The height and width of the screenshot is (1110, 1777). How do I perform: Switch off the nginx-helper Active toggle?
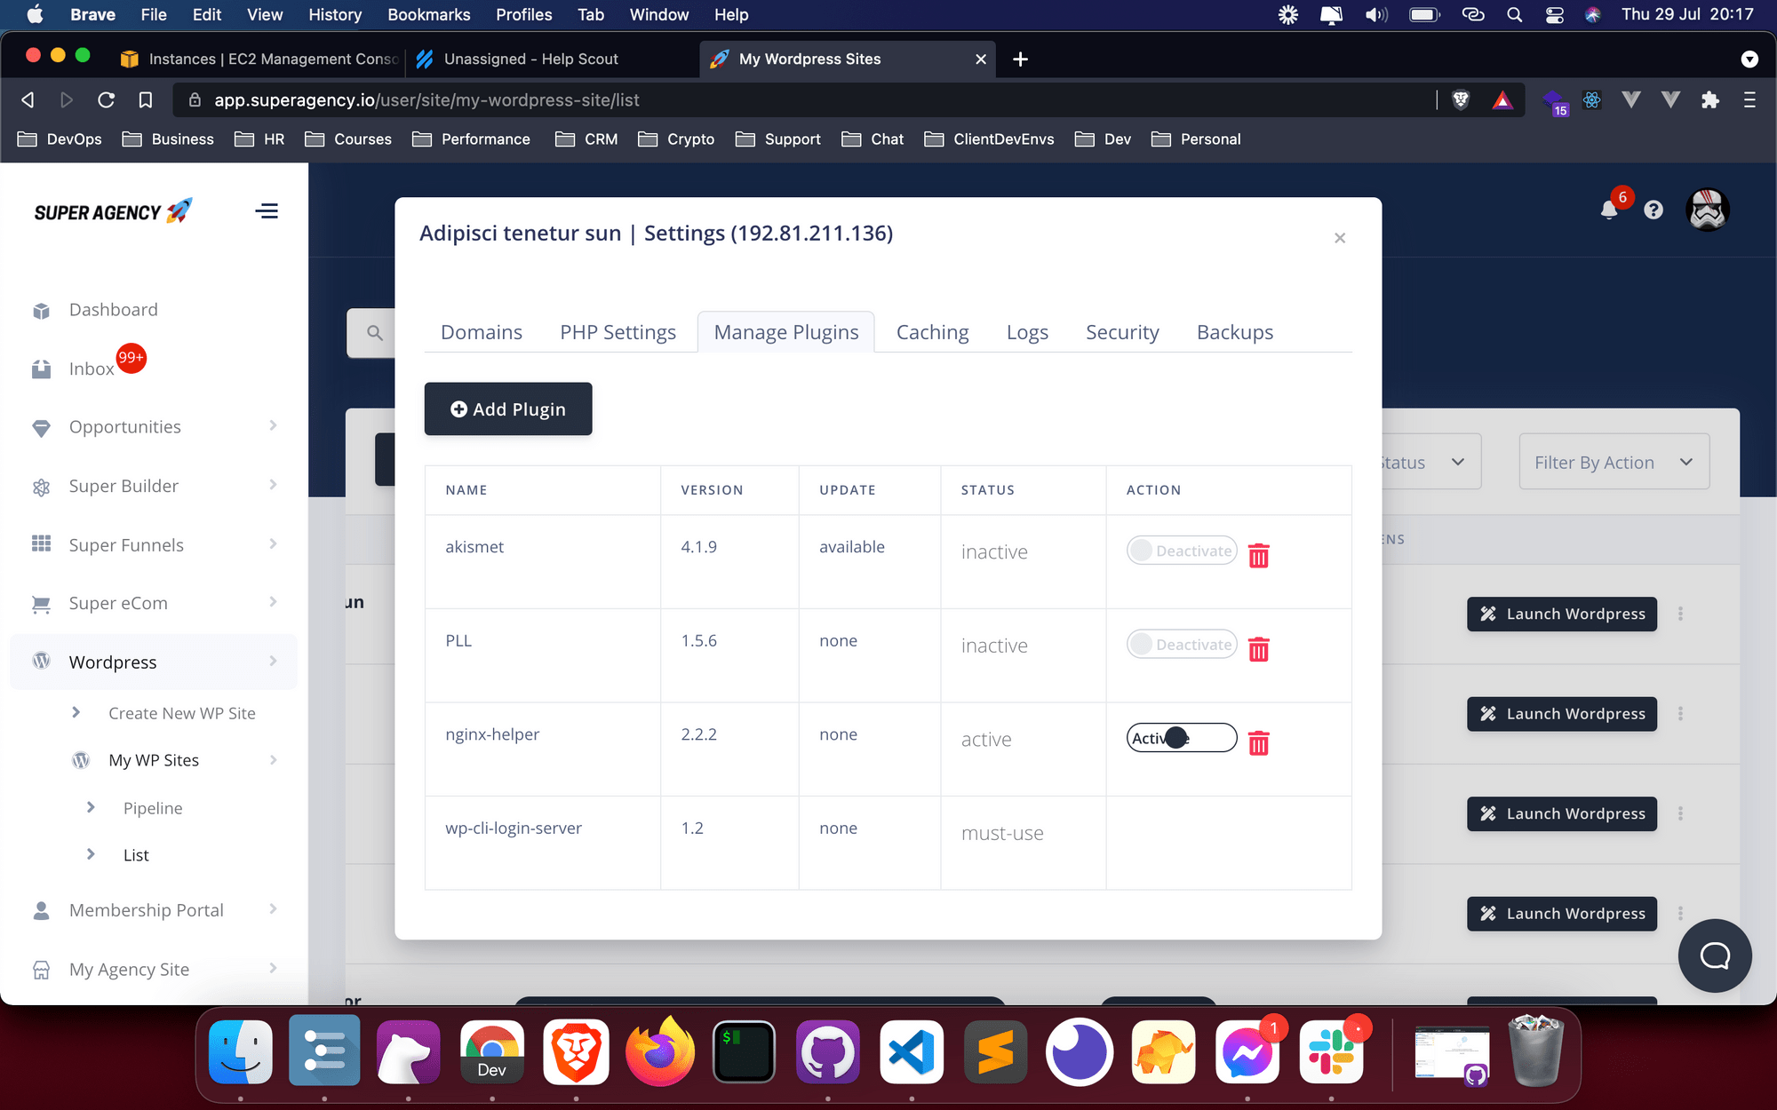1182,738
